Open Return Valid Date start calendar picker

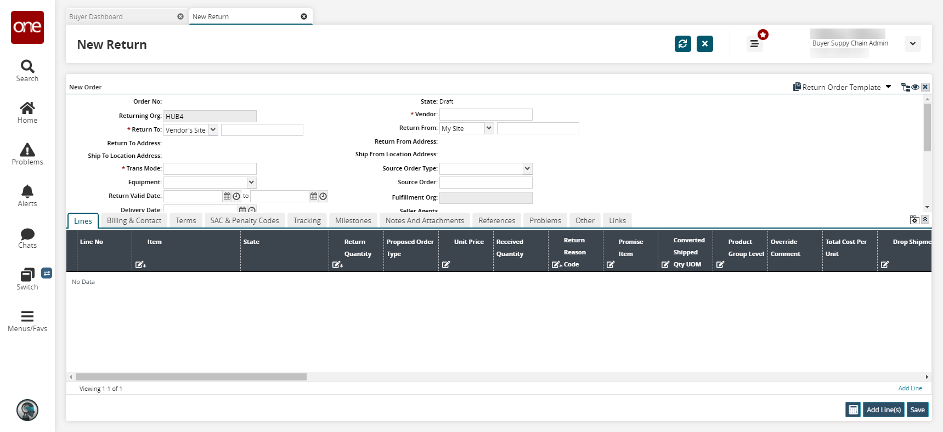click(227, 196)
